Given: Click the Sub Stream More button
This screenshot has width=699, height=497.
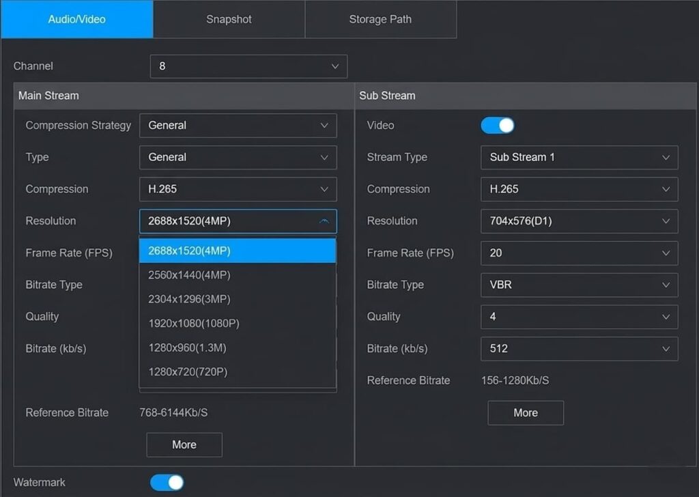Looking at the screenshot, I should click(x=525, y=412).
